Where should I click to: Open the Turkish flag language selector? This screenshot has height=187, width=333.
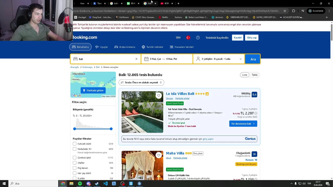coord(188,38)
